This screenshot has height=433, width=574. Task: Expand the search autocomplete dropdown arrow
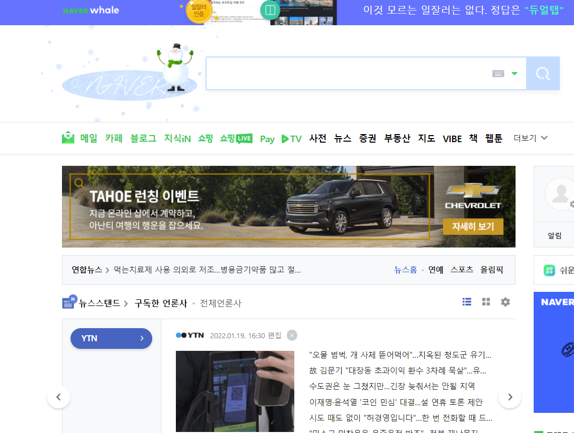pos(515,74)
